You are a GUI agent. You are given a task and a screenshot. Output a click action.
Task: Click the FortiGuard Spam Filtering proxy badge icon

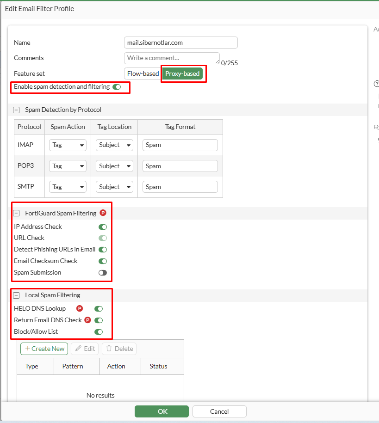(103, 213)
